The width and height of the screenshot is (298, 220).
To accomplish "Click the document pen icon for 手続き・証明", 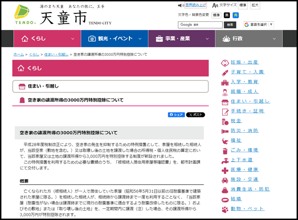I will (225, 112).
